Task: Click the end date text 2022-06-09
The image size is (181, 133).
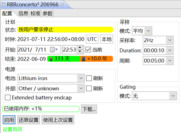Action: click(x=32, y=59)
